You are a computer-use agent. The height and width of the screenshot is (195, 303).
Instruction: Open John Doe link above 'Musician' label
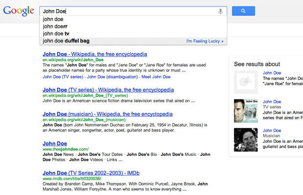tap(272, 131)
